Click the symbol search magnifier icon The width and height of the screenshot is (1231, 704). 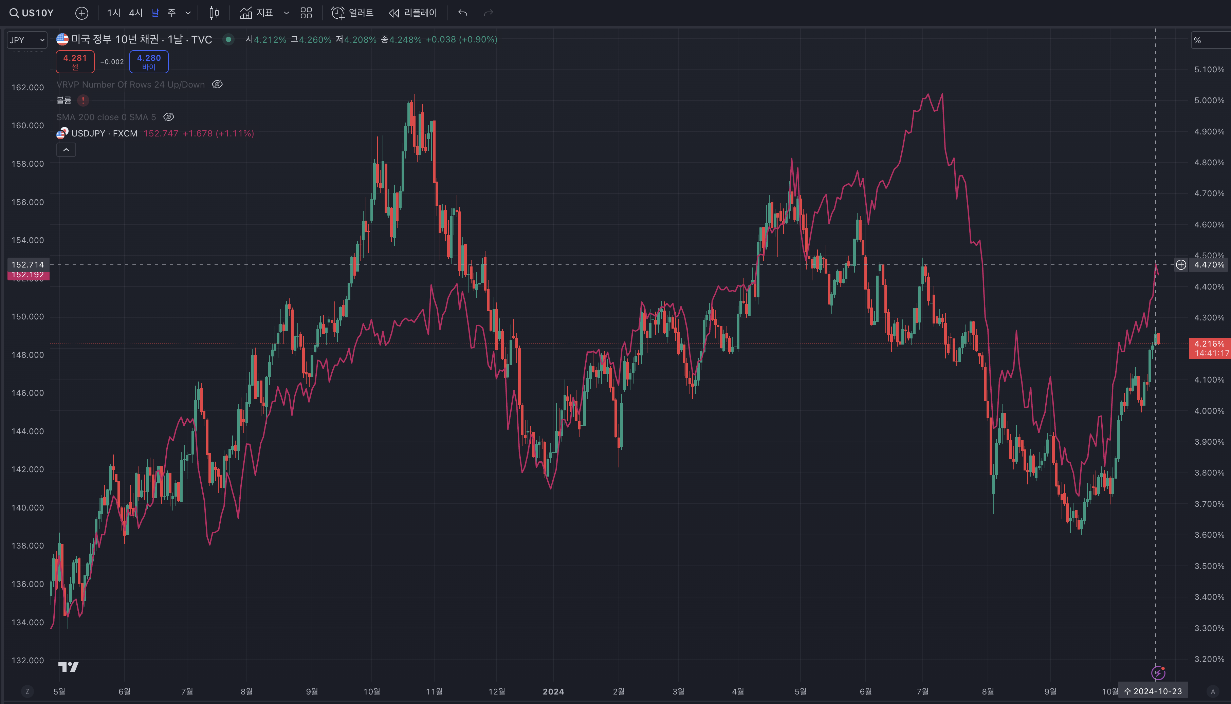(x=14, y=13)
